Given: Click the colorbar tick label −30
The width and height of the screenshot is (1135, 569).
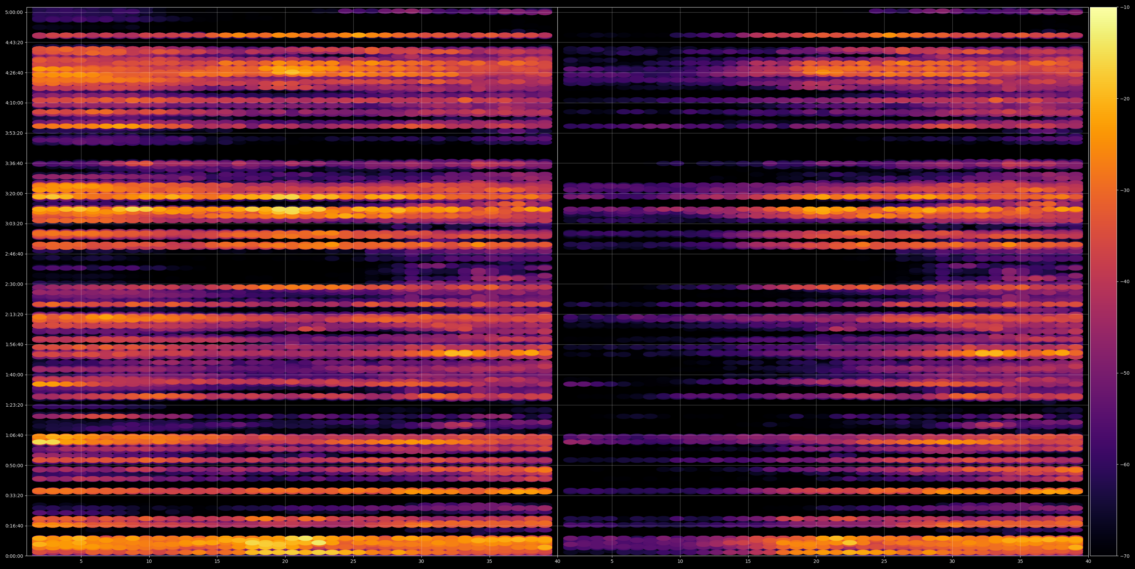Looking at the screenshot, I should (x=1125, y=191).
